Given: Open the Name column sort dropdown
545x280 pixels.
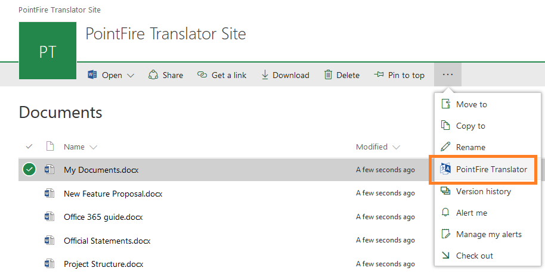Looking at the screenshot, I should [x=93, y=147].
